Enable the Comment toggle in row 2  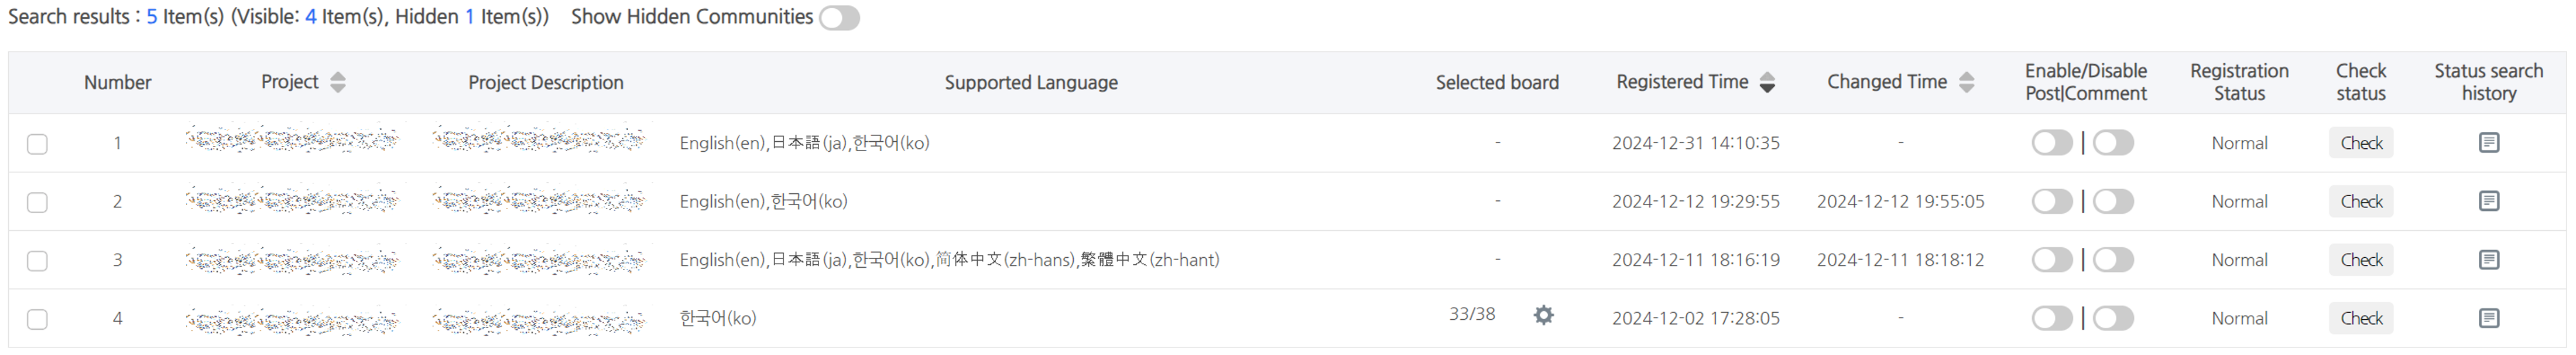(x=2113, y=201)
